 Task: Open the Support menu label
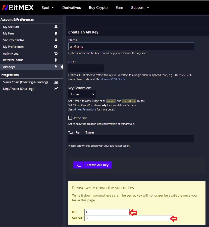coord(138,8)
